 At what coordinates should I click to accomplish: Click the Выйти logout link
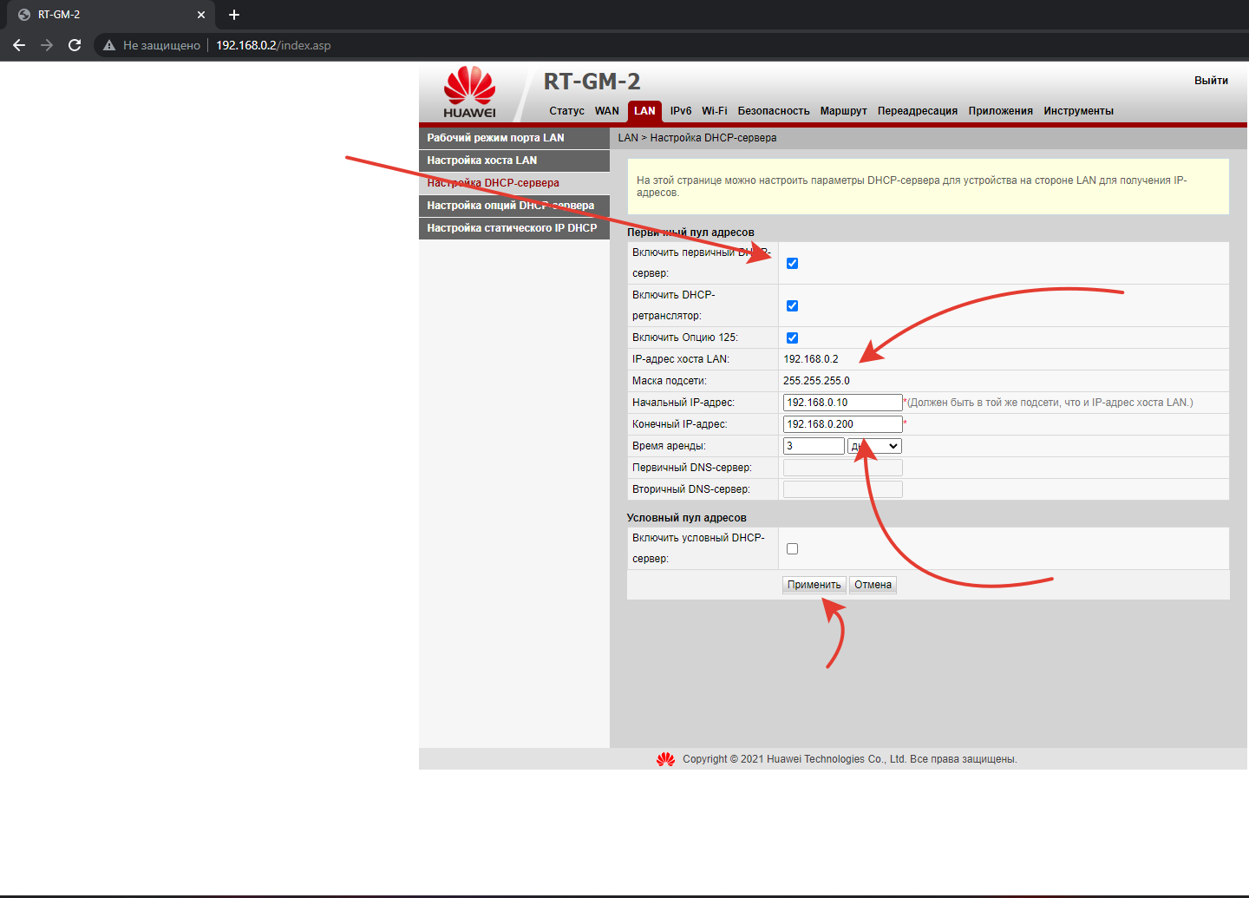coord(1211,81)
